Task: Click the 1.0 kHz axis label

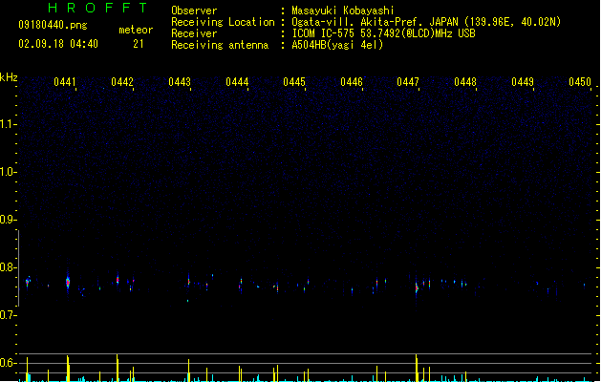Action: (8, 172)
